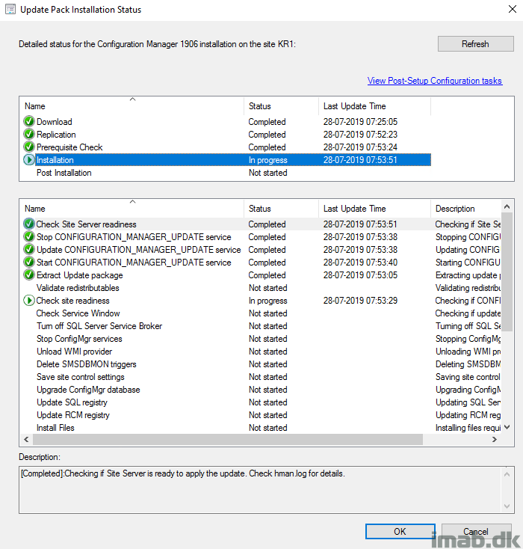Click the lower list horizontal scrollbar thumb
523x549 pixels.
[x=228, y=439]
